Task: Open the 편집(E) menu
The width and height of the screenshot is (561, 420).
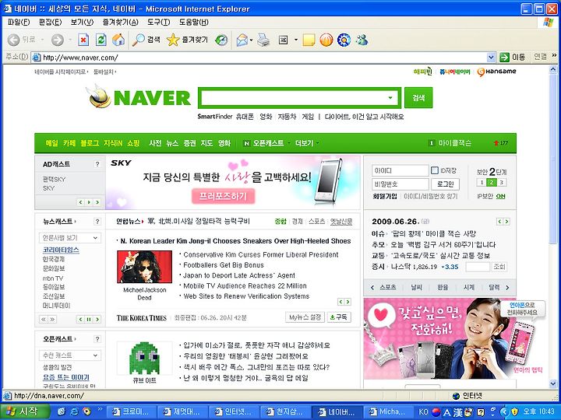Action: [x=50, y=22]
